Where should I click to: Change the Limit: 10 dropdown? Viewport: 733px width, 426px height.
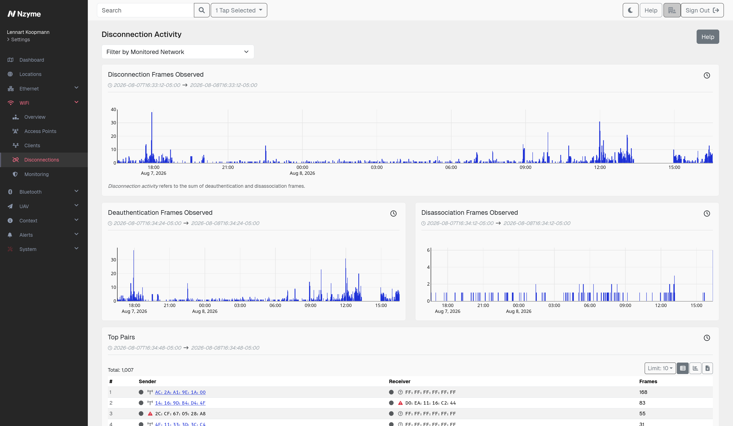click(x=660, y=368)
